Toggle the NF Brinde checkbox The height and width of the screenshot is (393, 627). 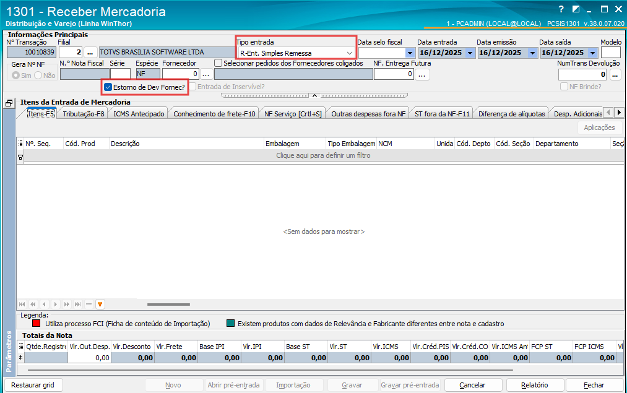[564, 87]
